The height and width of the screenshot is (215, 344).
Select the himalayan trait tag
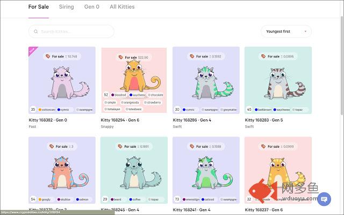[x=112, y=109]
